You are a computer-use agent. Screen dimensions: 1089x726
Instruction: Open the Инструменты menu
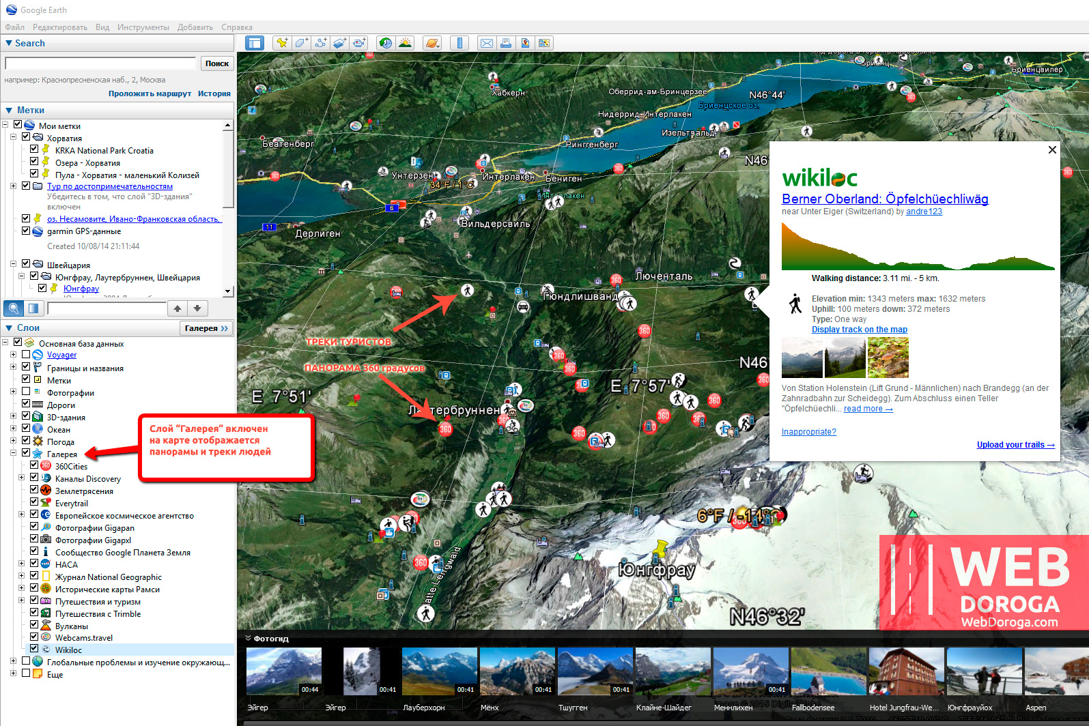pyautogui.click(x=143, y=27)
